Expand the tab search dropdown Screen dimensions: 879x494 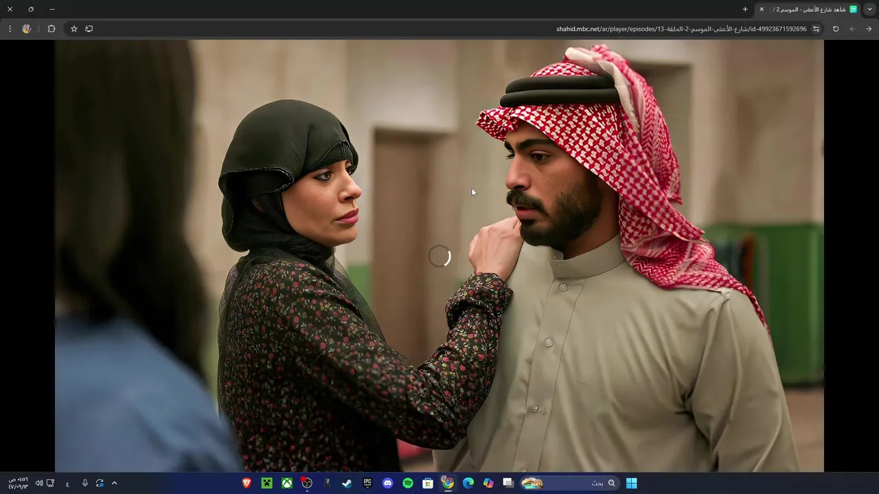870,10
